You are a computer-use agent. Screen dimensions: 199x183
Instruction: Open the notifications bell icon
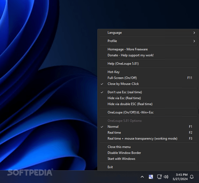[192, 177]
